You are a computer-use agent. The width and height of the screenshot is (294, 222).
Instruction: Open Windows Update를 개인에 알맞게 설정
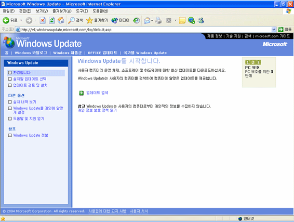(38, 110)
